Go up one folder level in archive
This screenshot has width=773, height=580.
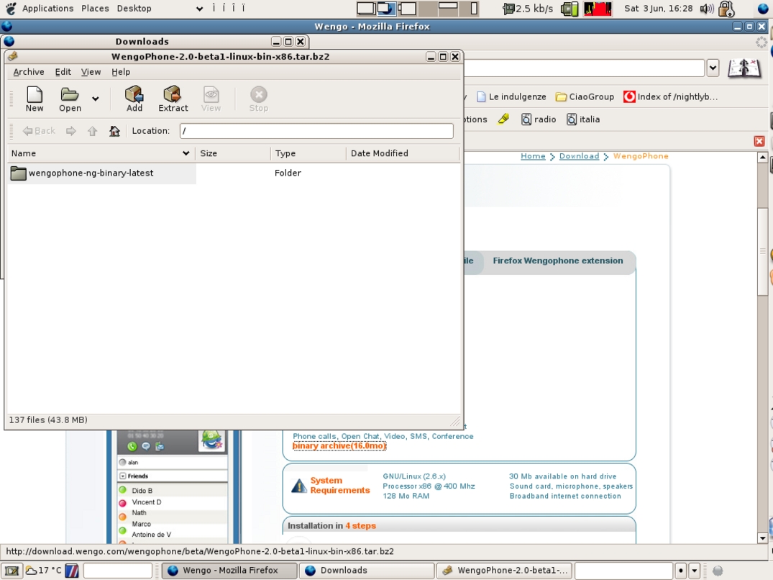tap(92, 131)
